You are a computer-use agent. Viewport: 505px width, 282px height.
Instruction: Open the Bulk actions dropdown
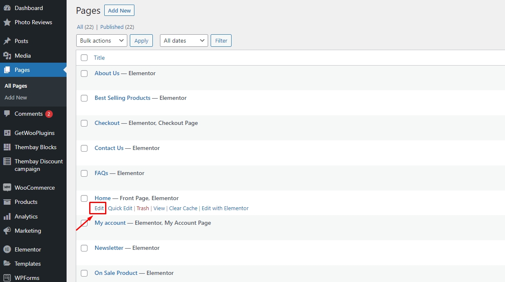click(x=102, y=41)
